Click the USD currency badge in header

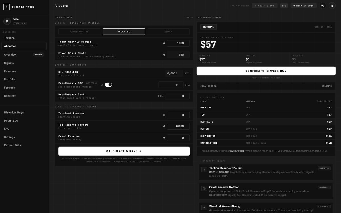click(x=284, y=5)
